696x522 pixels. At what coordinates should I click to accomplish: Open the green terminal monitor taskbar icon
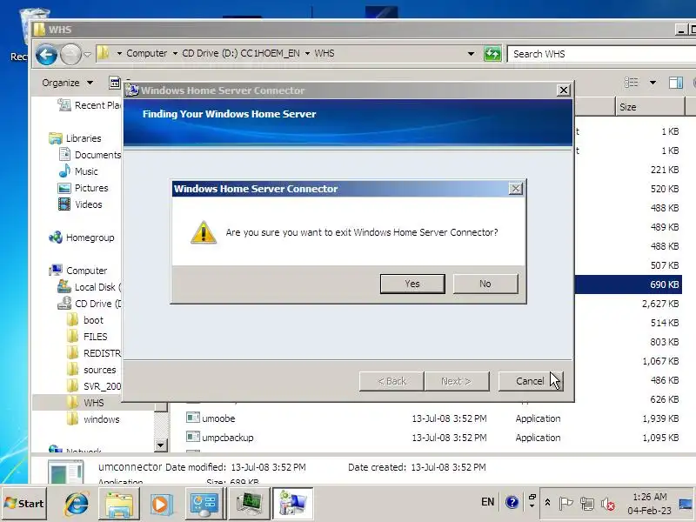(250, 504)
